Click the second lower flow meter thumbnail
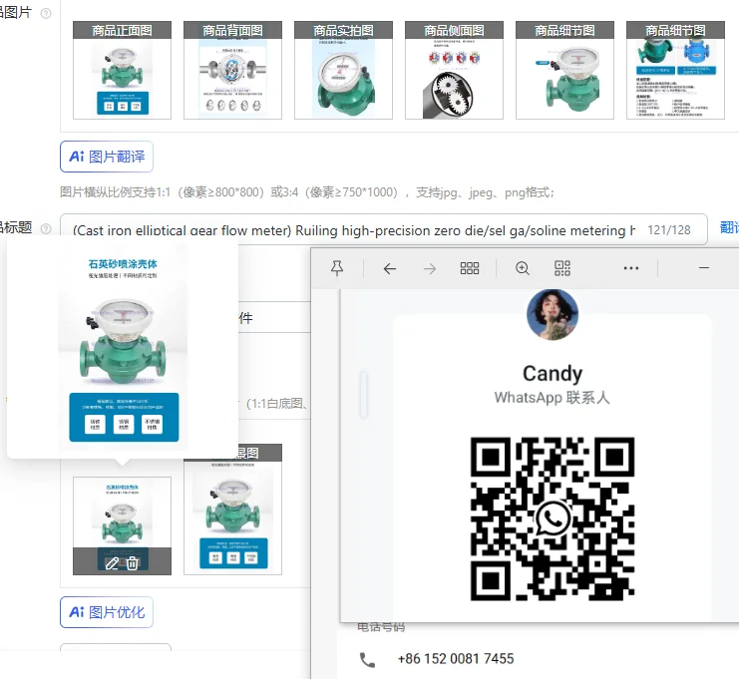The image size is (739, 679). coord(232,509)
